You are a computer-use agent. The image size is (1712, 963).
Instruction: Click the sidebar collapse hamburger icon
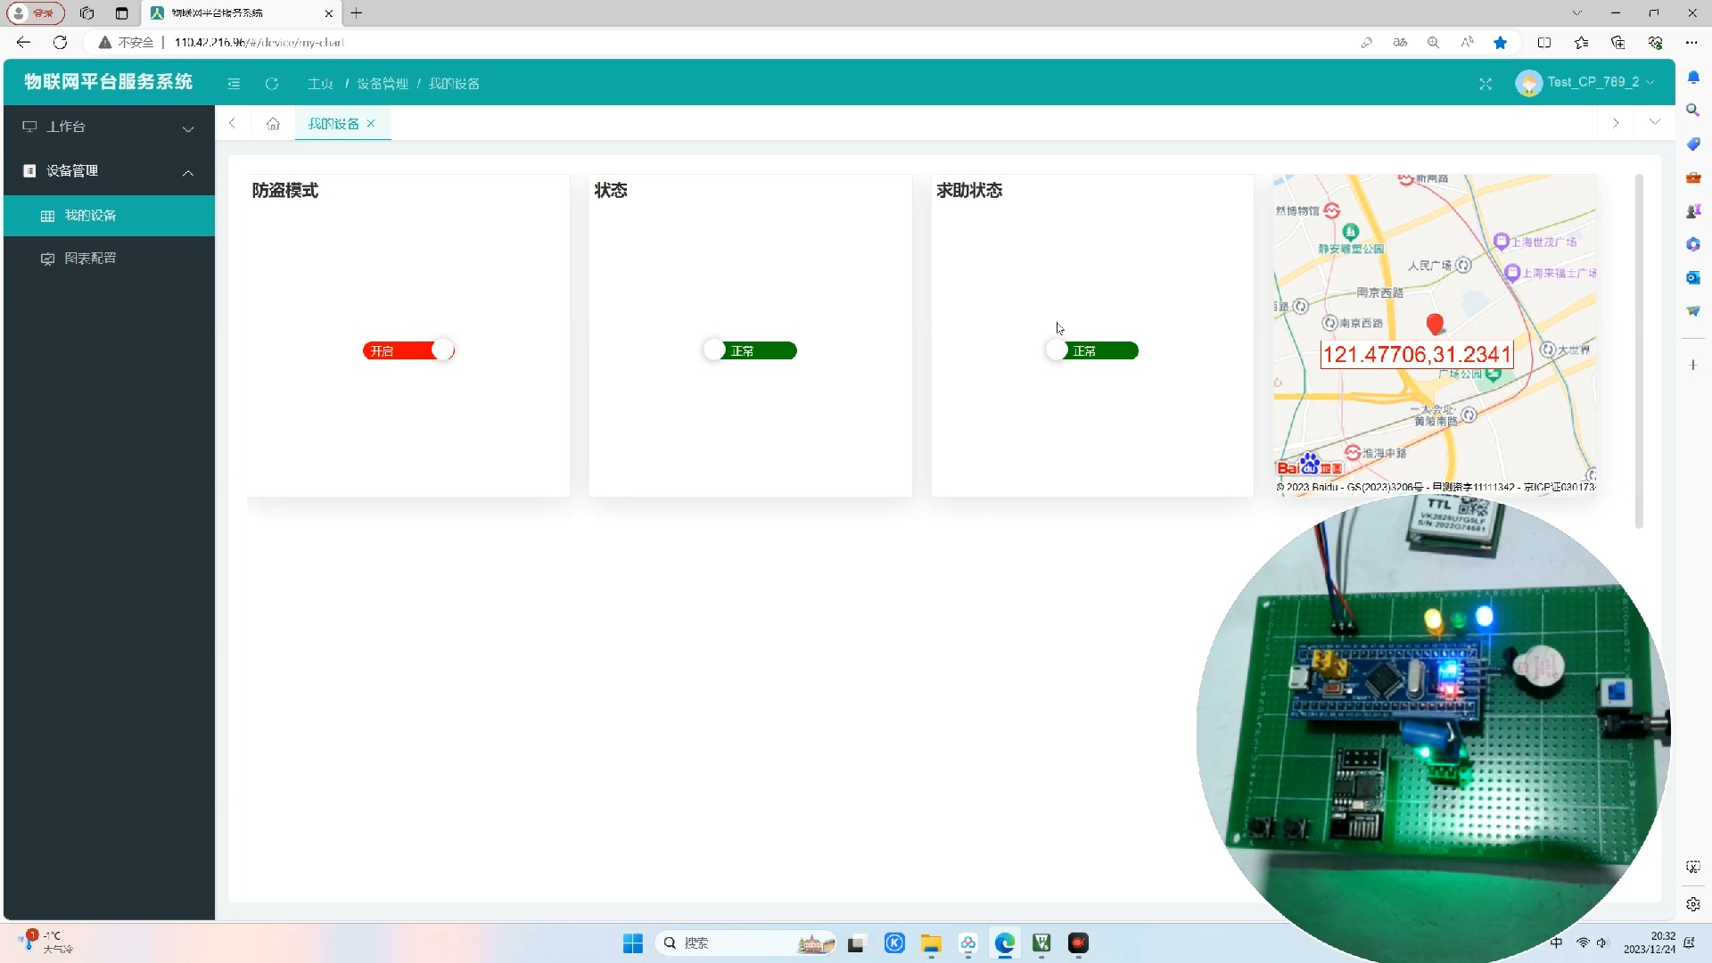(x=234, y=84)
